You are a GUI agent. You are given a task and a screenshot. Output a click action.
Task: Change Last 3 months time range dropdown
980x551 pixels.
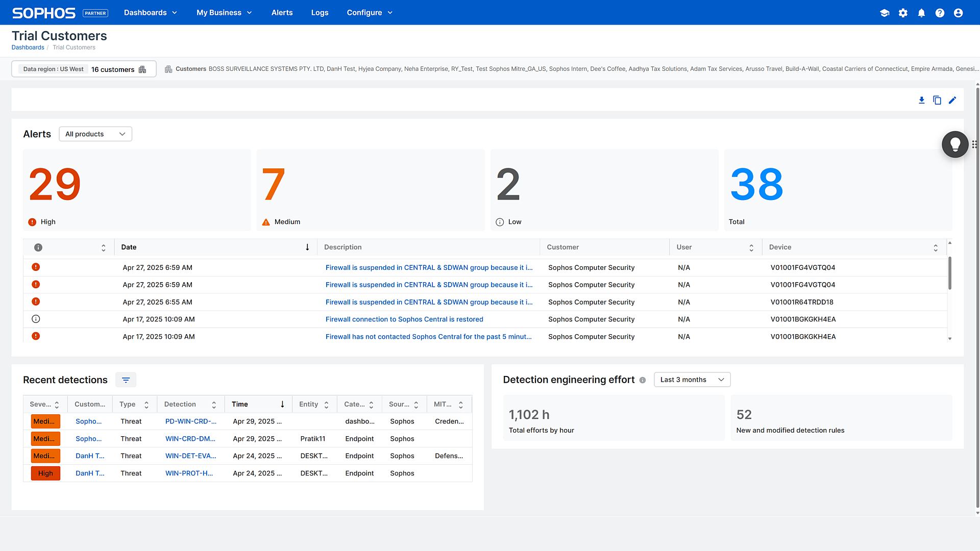[x=692, y=380]
